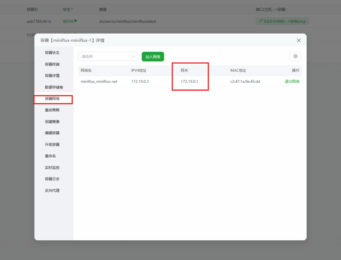Select the 重命名 tab
This screenshot has height=260, width=341.
50,156
